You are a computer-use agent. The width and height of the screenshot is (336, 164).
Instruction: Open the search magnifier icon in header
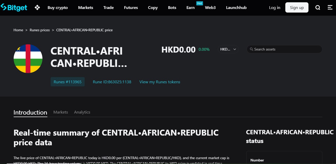click(x=318, y=7)
